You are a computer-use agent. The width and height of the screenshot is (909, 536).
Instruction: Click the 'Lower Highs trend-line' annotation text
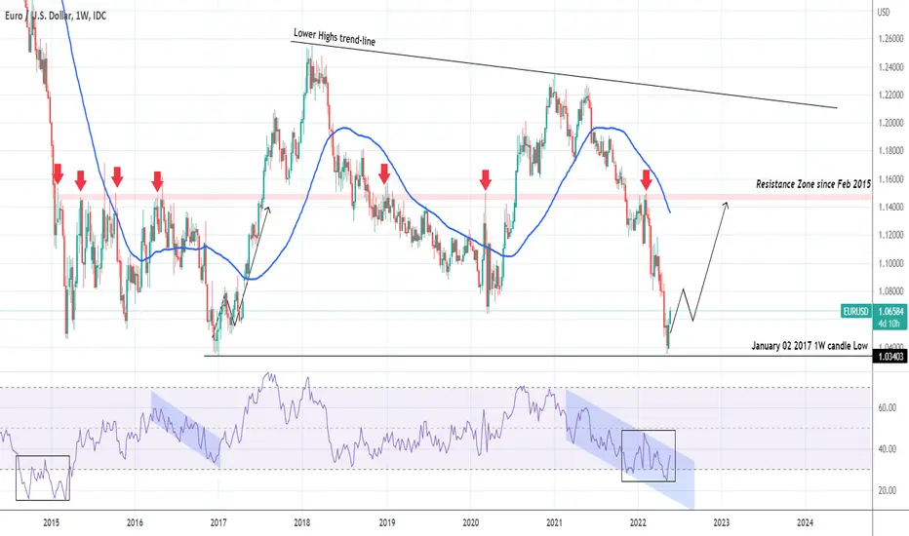coord(335,37)
